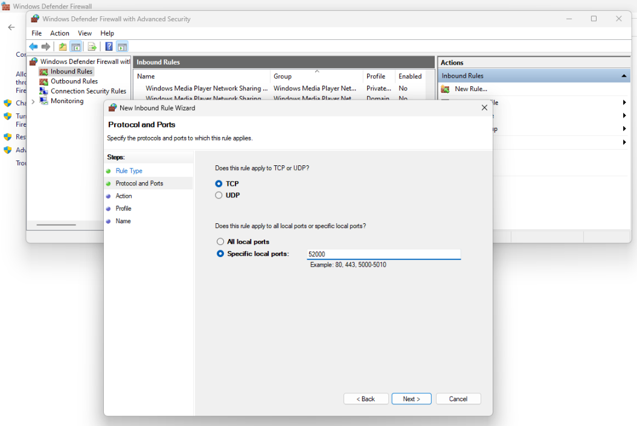Expand the last submenu arrow in Actions pane

point(624,142)
